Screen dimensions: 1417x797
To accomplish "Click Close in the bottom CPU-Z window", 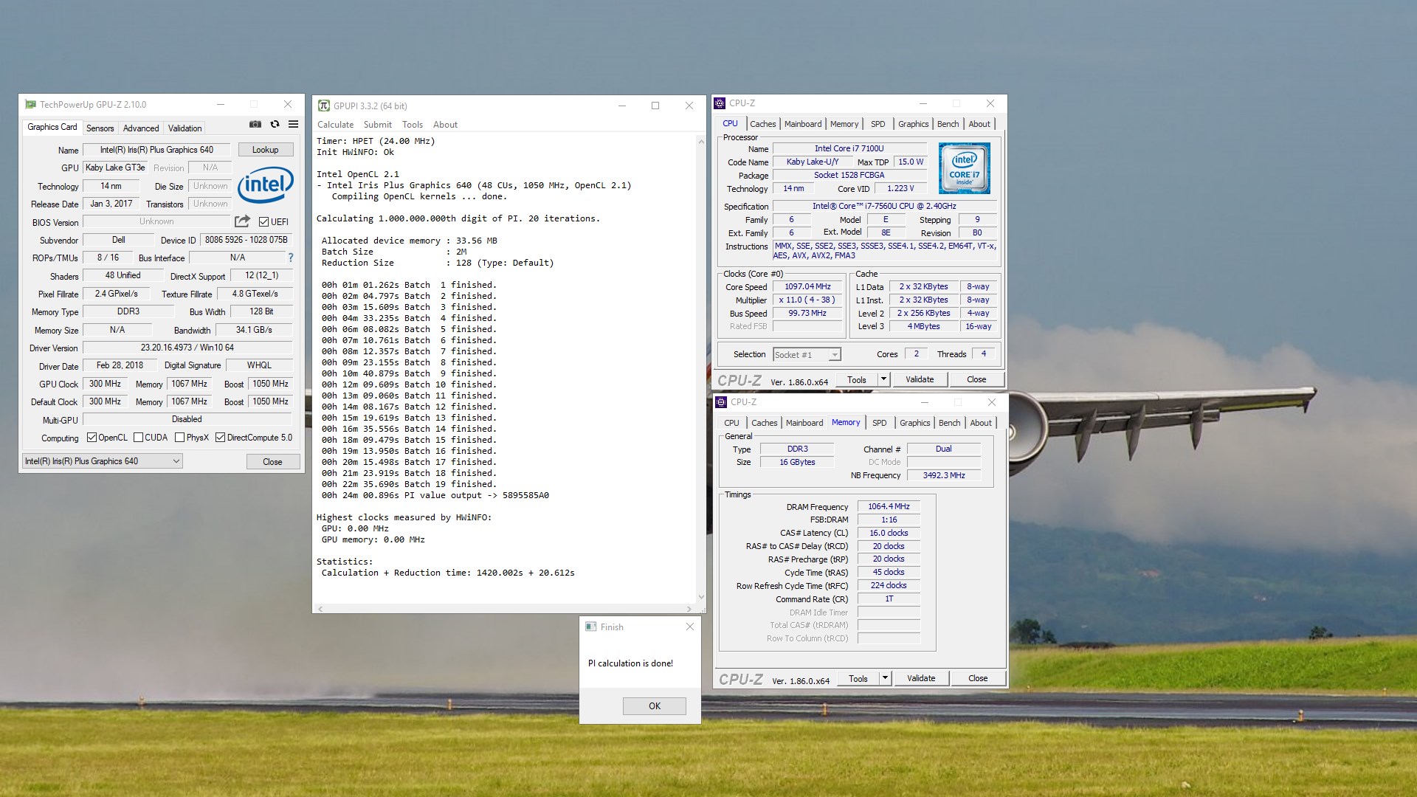I will click(x=978, y=678).
